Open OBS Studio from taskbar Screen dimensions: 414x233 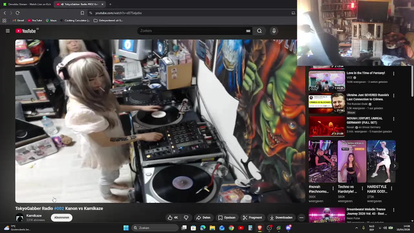[x=269, y=228]
